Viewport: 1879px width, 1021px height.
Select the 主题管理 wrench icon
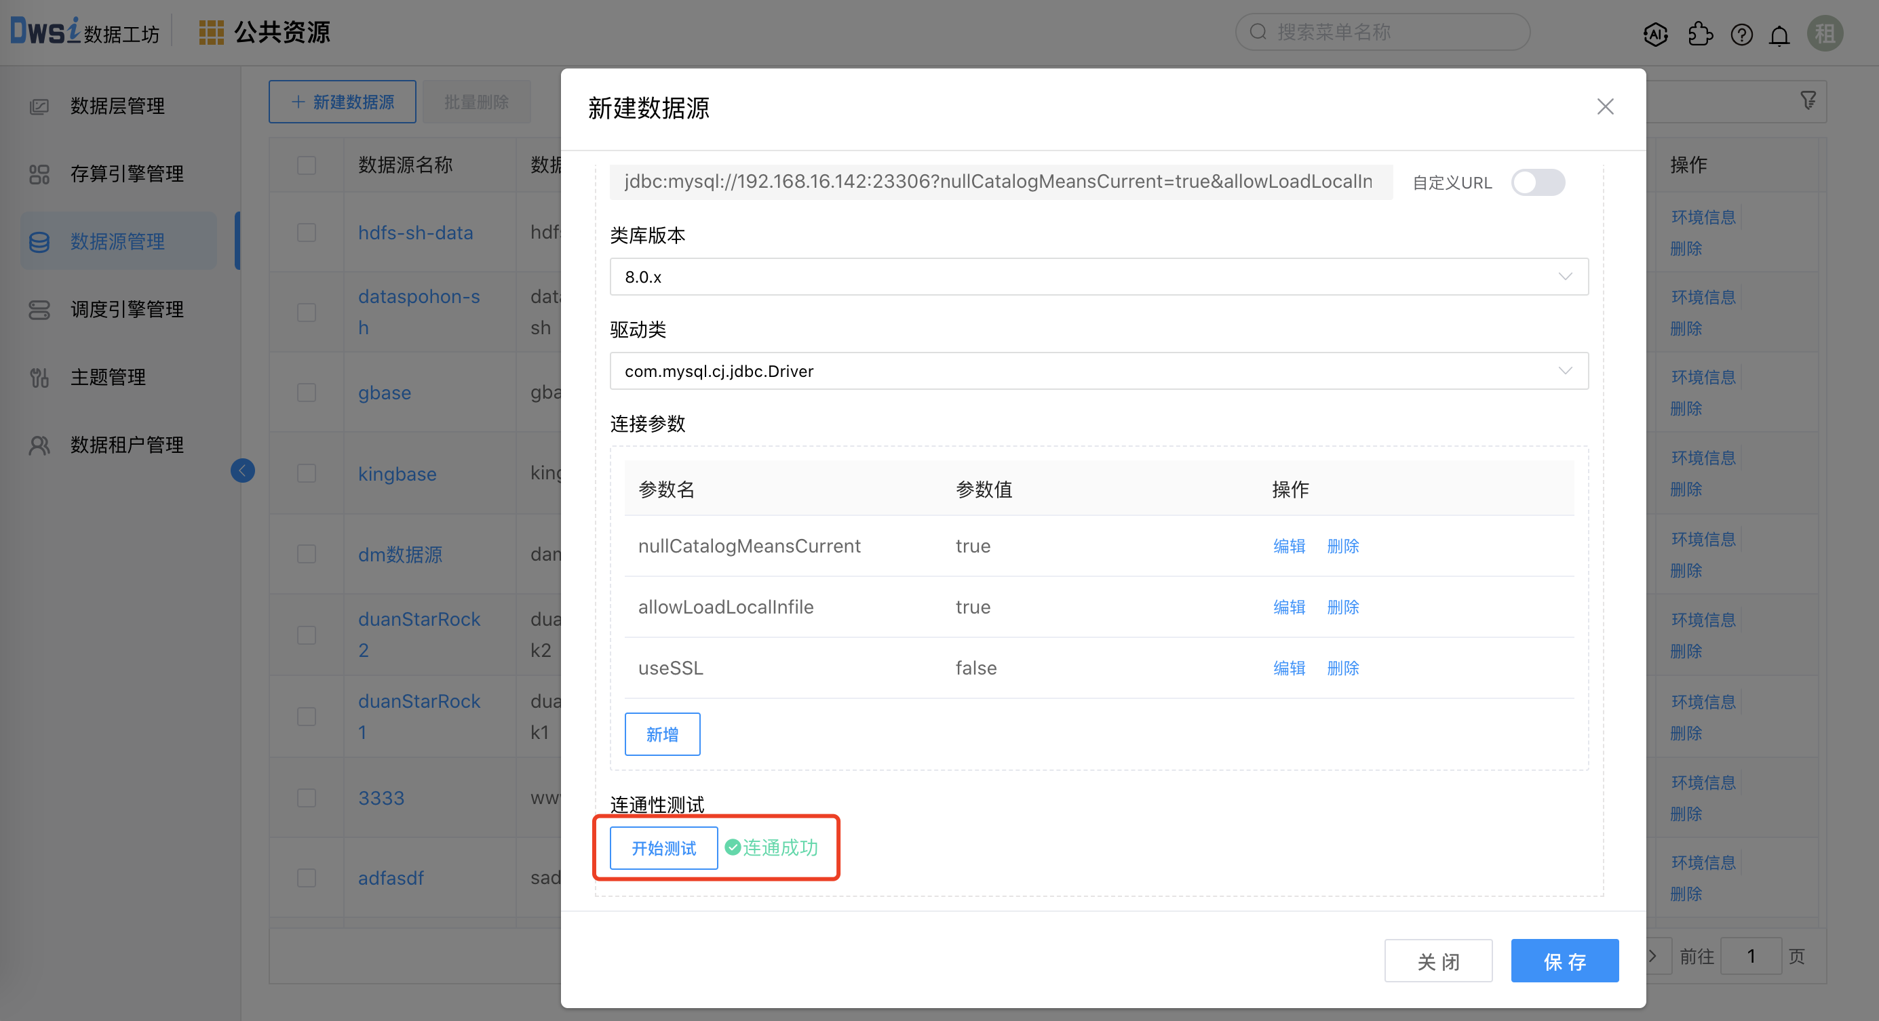39,377
